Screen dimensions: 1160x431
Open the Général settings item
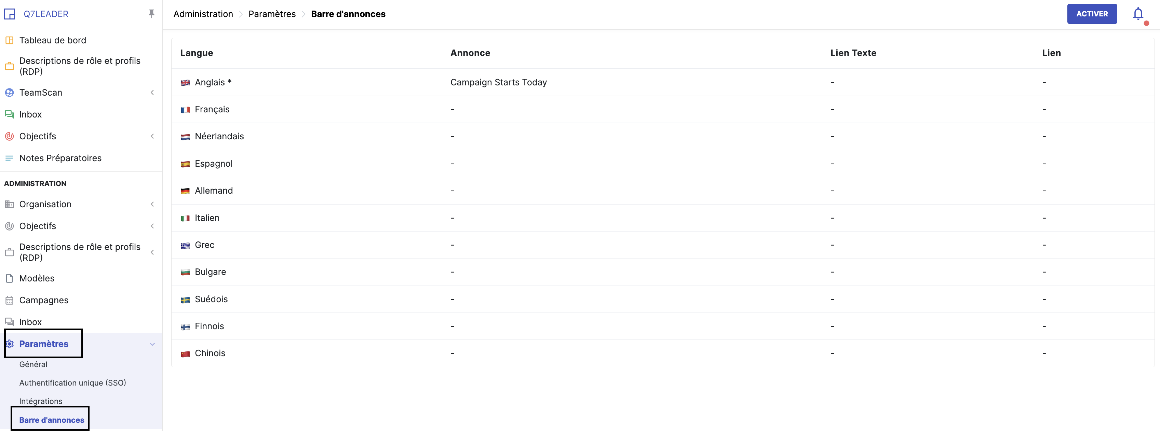33,364
